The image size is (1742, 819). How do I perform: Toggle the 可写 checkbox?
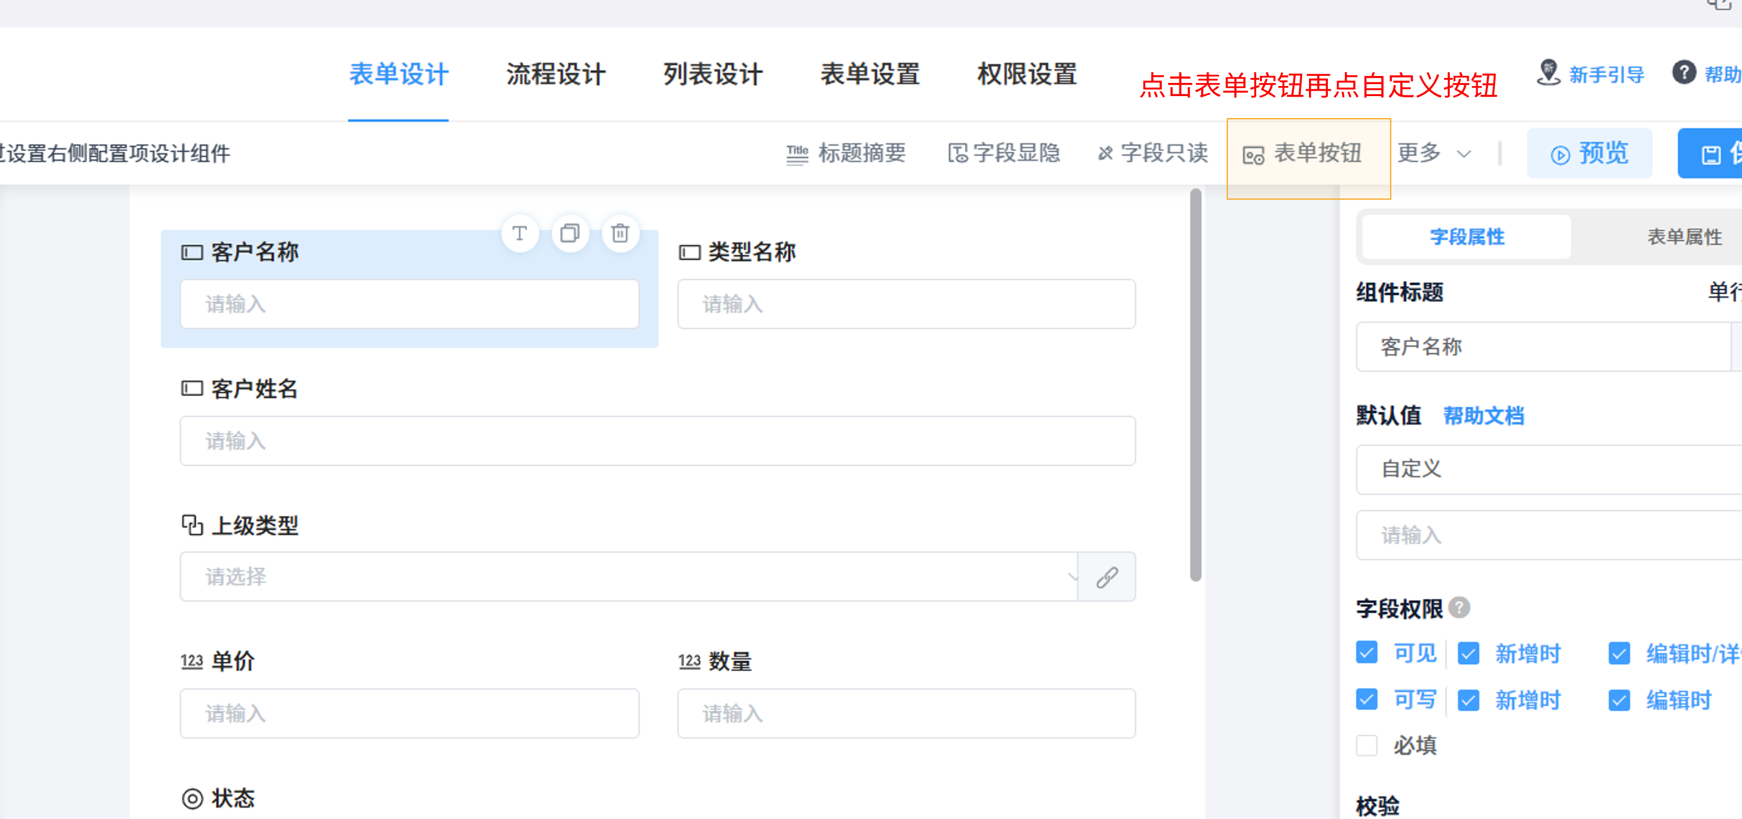pyautogui.click(x=1367, y=700)
